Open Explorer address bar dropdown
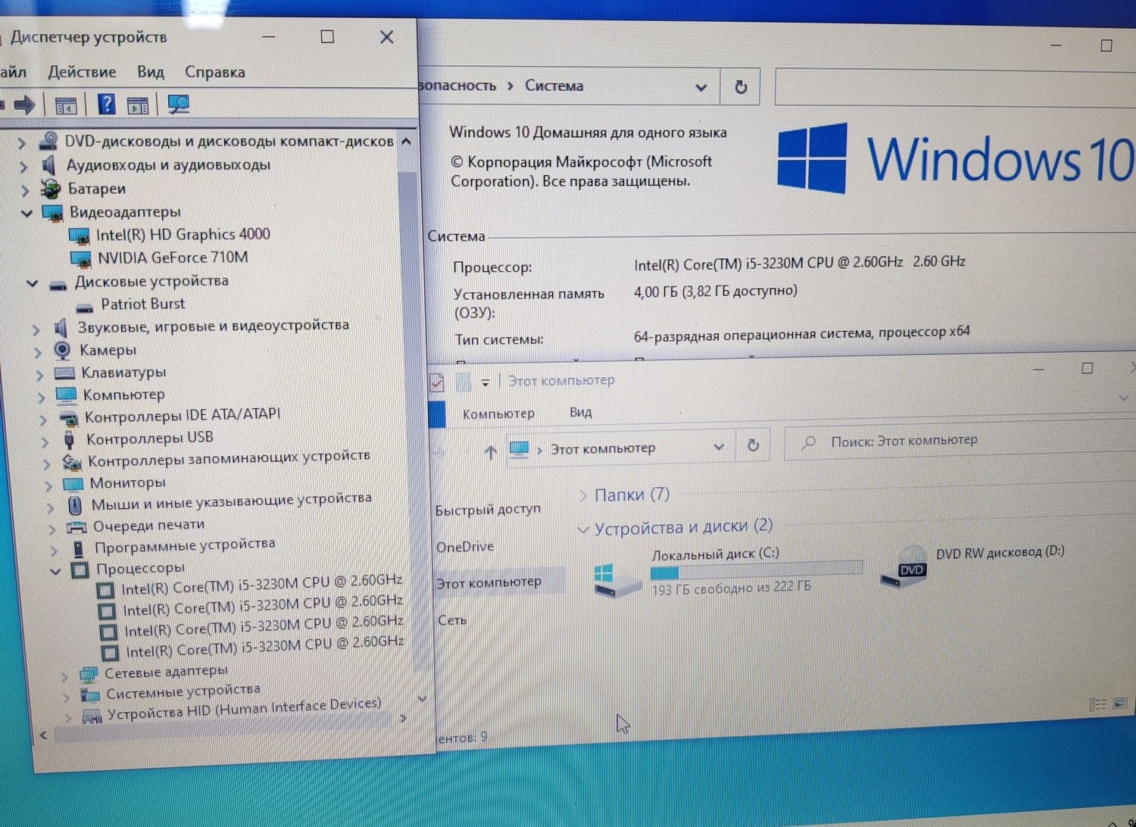 [719, 447]
